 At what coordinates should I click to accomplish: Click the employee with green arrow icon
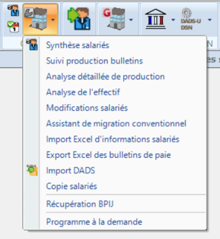(x=79, y=19)
